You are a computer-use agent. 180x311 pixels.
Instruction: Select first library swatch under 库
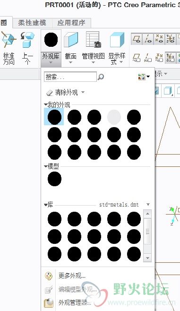click(54, 219)
